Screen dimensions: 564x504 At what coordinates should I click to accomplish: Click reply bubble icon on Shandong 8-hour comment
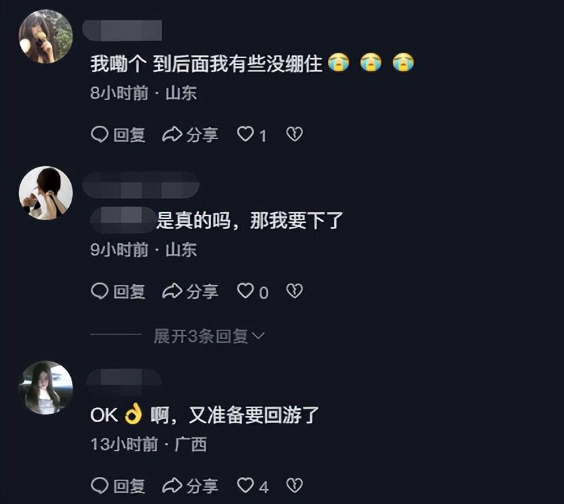(100, 134)
